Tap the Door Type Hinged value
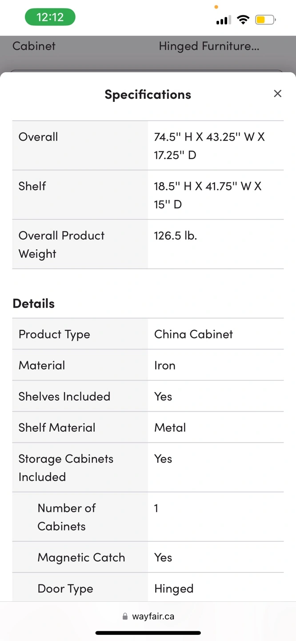Image resolution: width=296 pixels, height=641 pixels. pyautogui.click(x=174, y=588)
